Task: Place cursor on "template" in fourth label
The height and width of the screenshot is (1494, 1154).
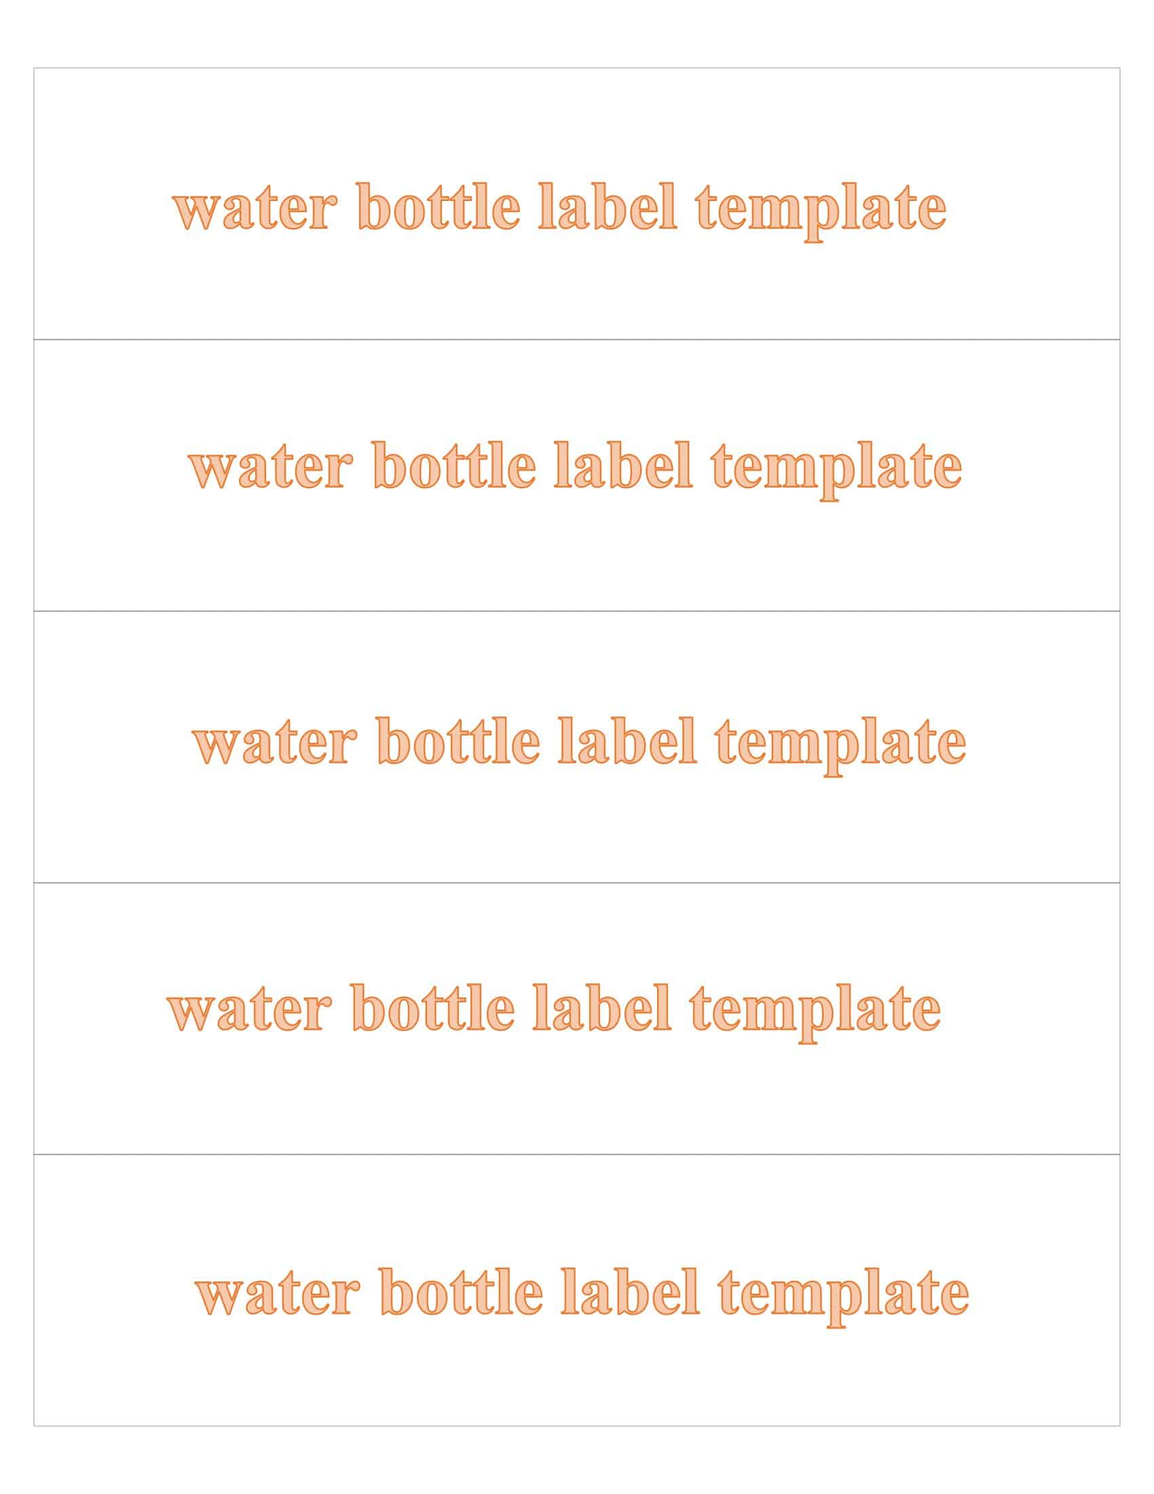Action: pyautogui.click(x=815, y=1013)
